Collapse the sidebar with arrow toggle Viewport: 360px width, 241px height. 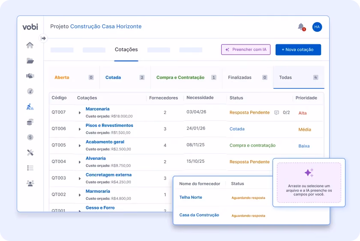coord(43,38)
